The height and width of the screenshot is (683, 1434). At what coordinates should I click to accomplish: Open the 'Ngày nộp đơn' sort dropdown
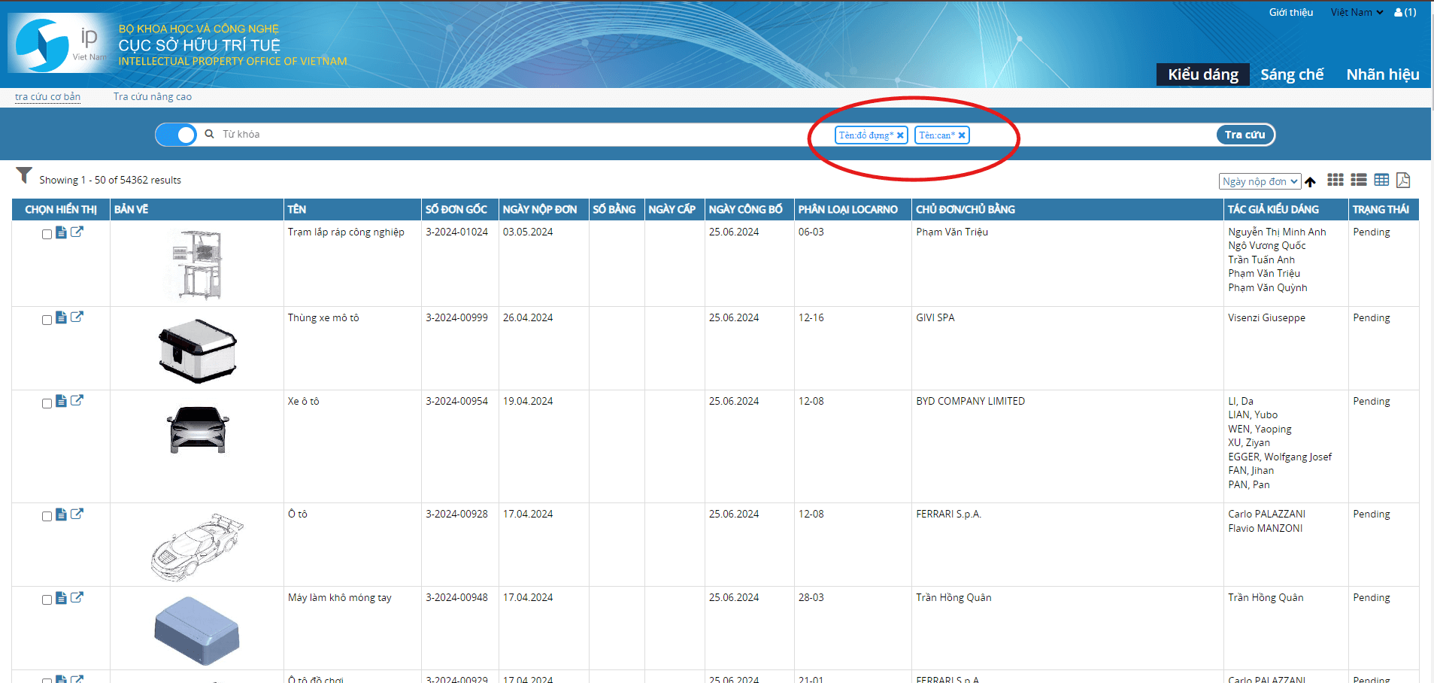(1259, 181)
